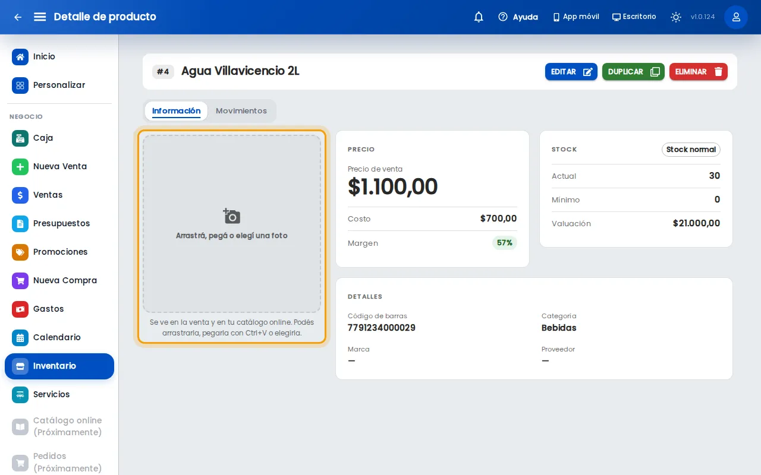Viewport: 761px width, 475px height.
Task: Open Escritorio link in header
Action: point(634,17)
